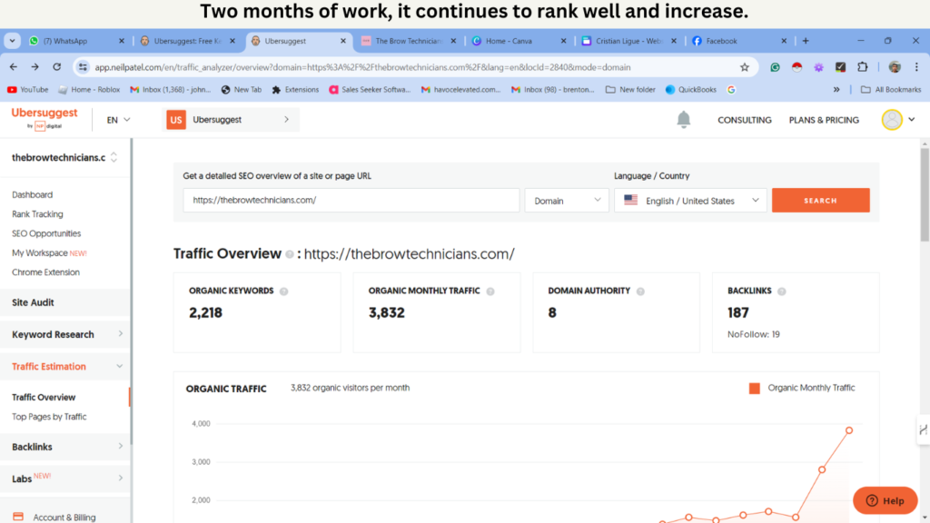Open CONSULTING page
The width and height of the screenshot is (930, 523).
[x=745, y=120]
